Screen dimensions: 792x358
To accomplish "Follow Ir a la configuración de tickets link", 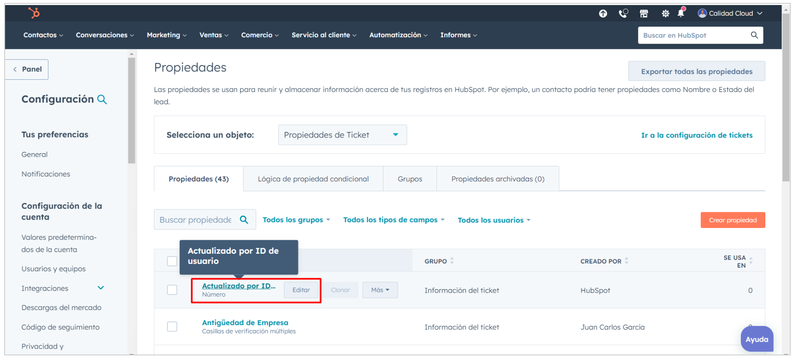I will (696, 135).
